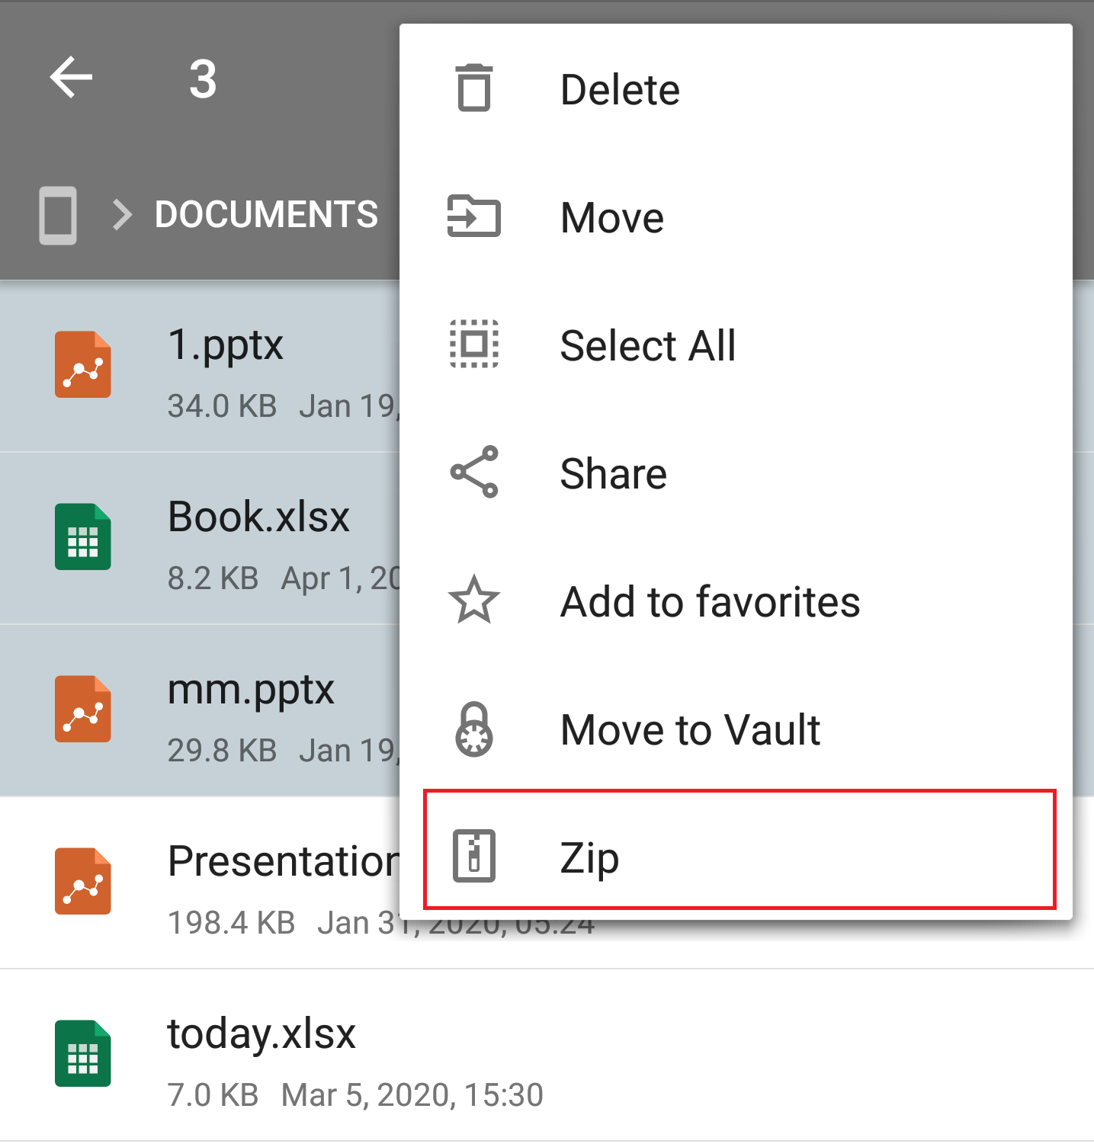Expand the breadcrumb chevron after the phone icon
This screenshot has width=1094, height=1147.
point(120,216)
